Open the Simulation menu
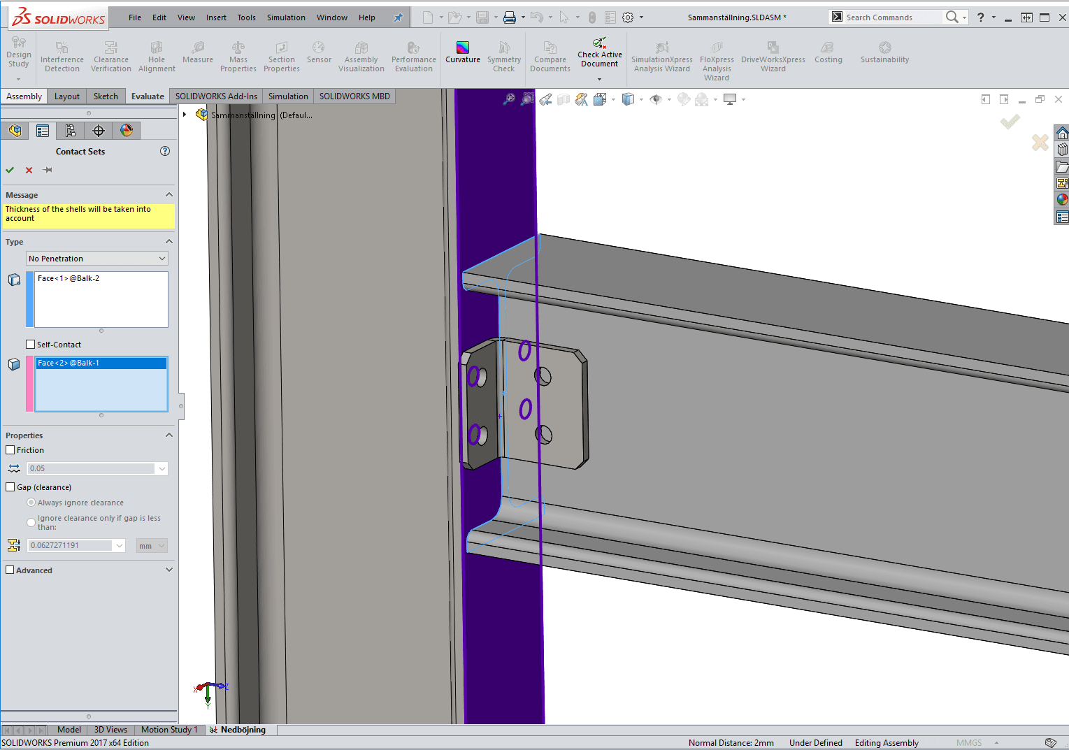 coord(286,17)
